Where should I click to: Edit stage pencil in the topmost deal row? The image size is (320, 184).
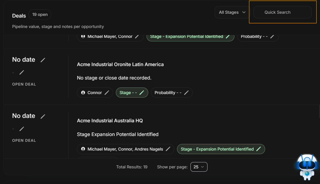pyautogui.click(x=228, y=36)
